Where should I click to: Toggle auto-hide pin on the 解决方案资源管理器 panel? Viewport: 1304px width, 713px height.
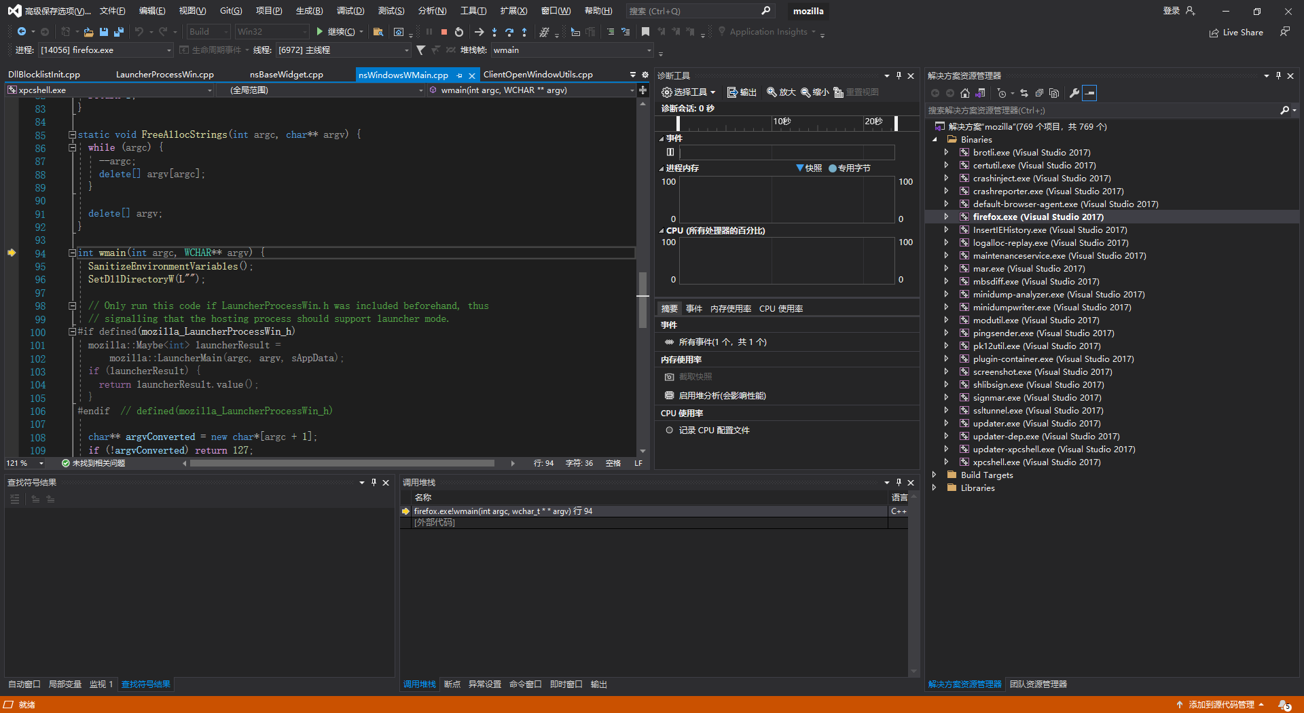[1278, 75]
